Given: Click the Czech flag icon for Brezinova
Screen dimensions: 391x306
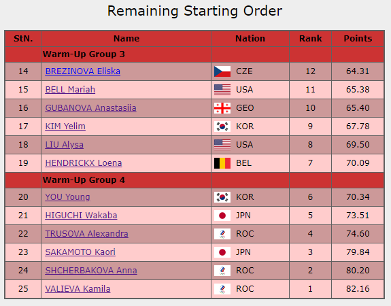Looking at the screenshot, I should 222,71.
